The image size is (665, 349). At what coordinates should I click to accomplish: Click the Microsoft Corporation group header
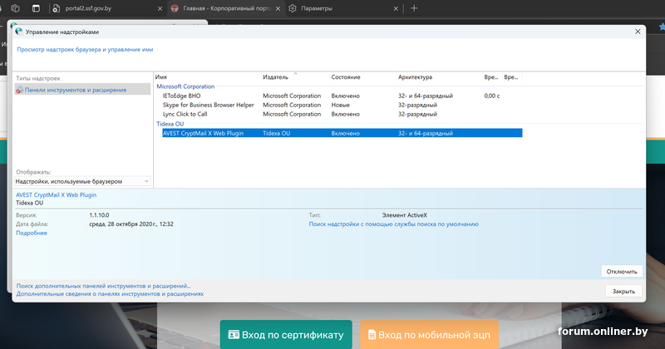point(185,86)
